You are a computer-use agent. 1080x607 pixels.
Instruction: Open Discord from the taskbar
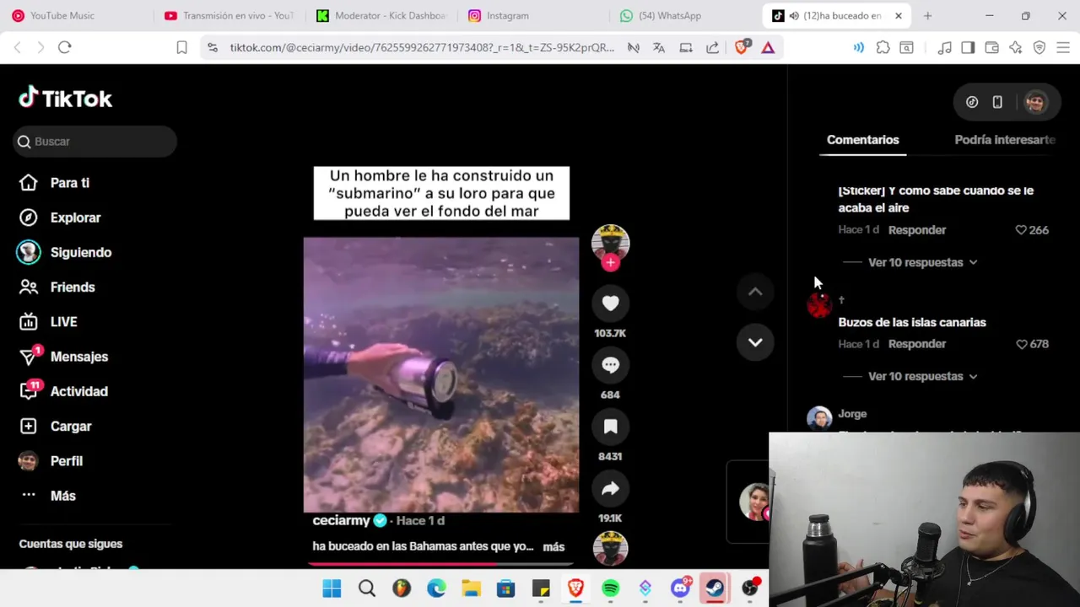tap(680, 588)
